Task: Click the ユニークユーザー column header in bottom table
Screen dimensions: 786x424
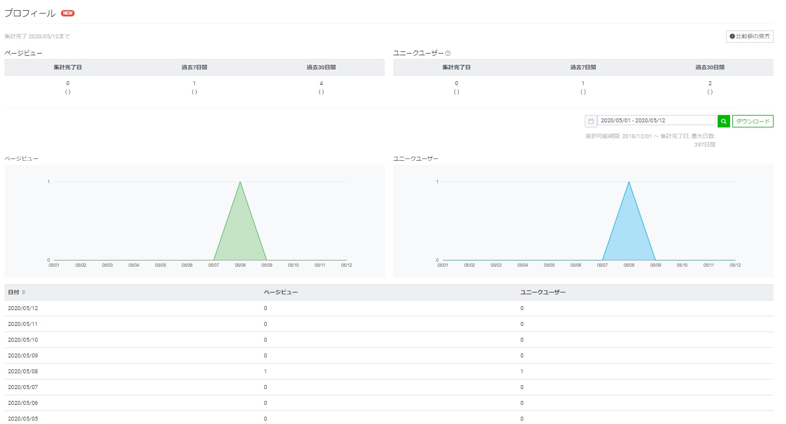Action: point(542,292)
